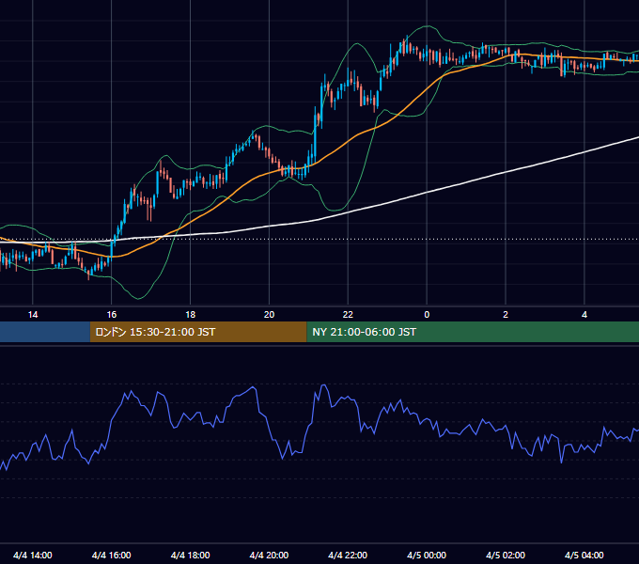Click the 22 hour label on price chart axis

(348, 315)
